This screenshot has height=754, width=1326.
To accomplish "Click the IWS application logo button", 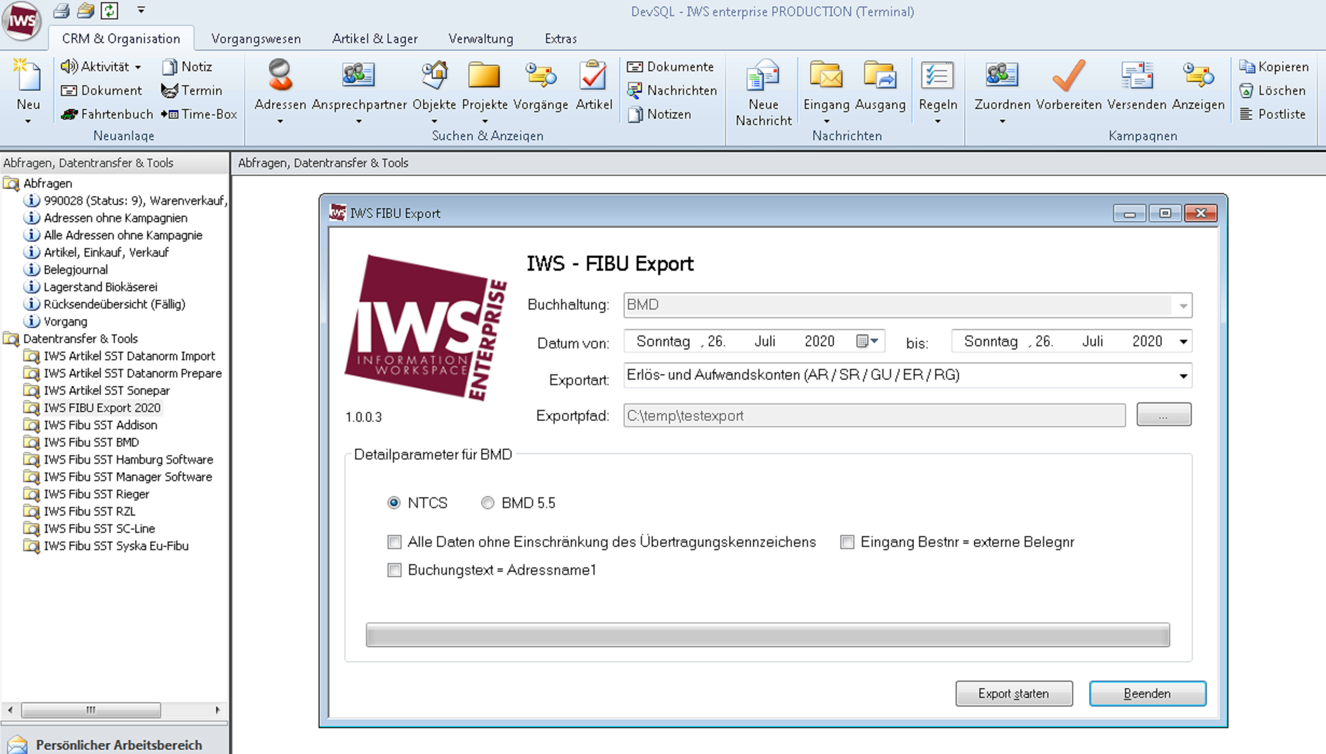I will click(22, 21).
